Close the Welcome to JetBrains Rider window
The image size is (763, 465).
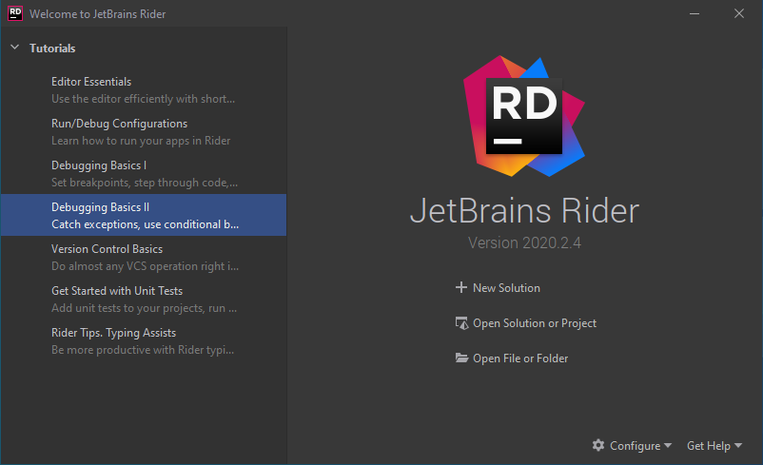[739, 13]
